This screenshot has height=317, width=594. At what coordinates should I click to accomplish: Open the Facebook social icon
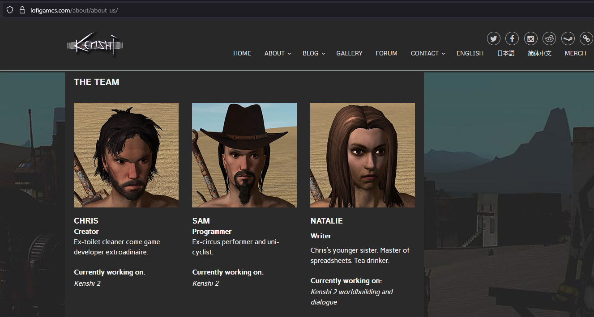click(x=512, y=38)
